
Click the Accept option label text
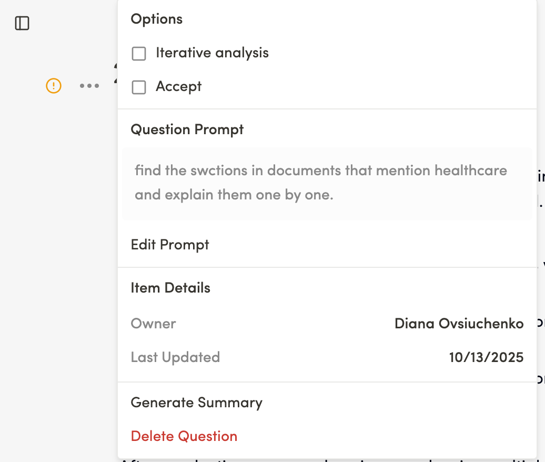(x=179, y=86)
